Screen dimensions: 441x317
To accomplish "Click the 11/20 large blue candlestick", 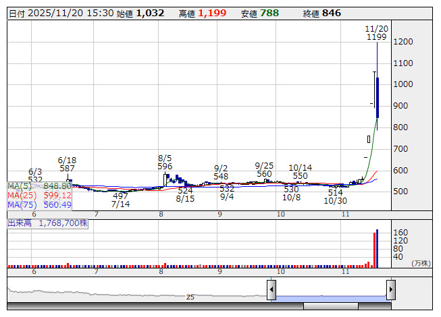I will pyautogui.click(x=378, y=98).
